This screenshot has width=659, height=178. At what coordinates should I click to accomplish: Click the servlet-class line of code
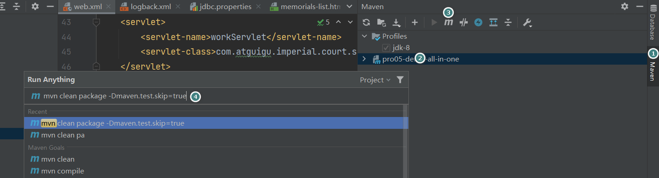248,51
